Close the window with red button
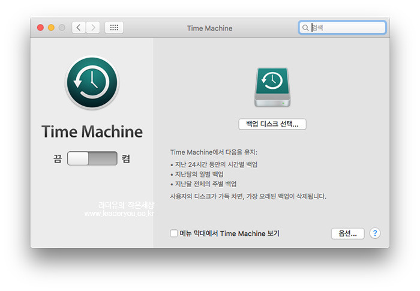 pyautogui.click(x=40, y=28)
